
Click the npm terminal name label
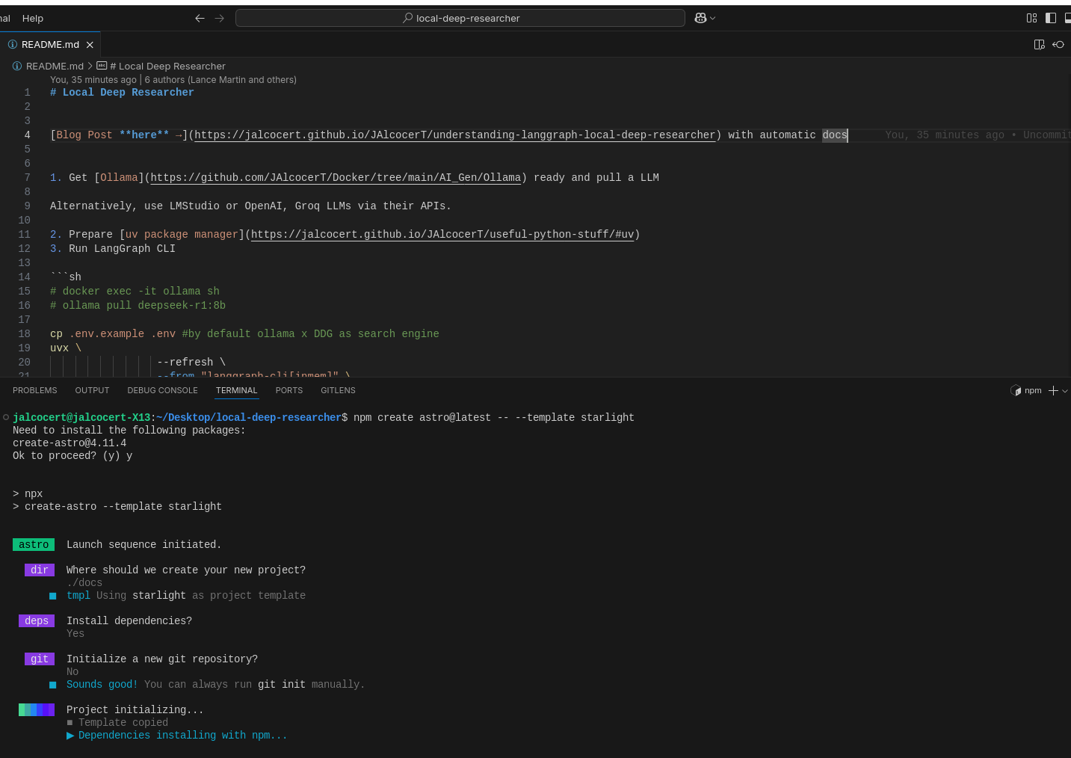pos(1033,390)
